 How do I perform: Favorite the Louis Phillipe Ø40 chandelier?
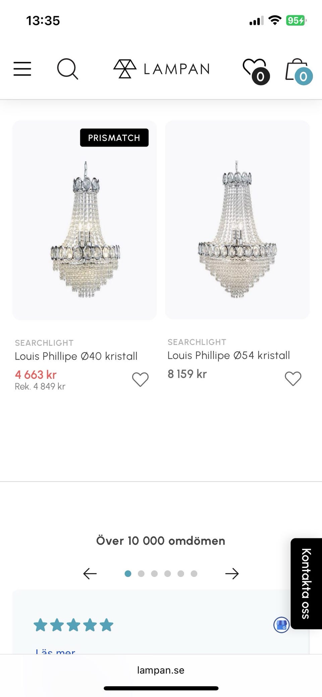[x=140, y=379]
